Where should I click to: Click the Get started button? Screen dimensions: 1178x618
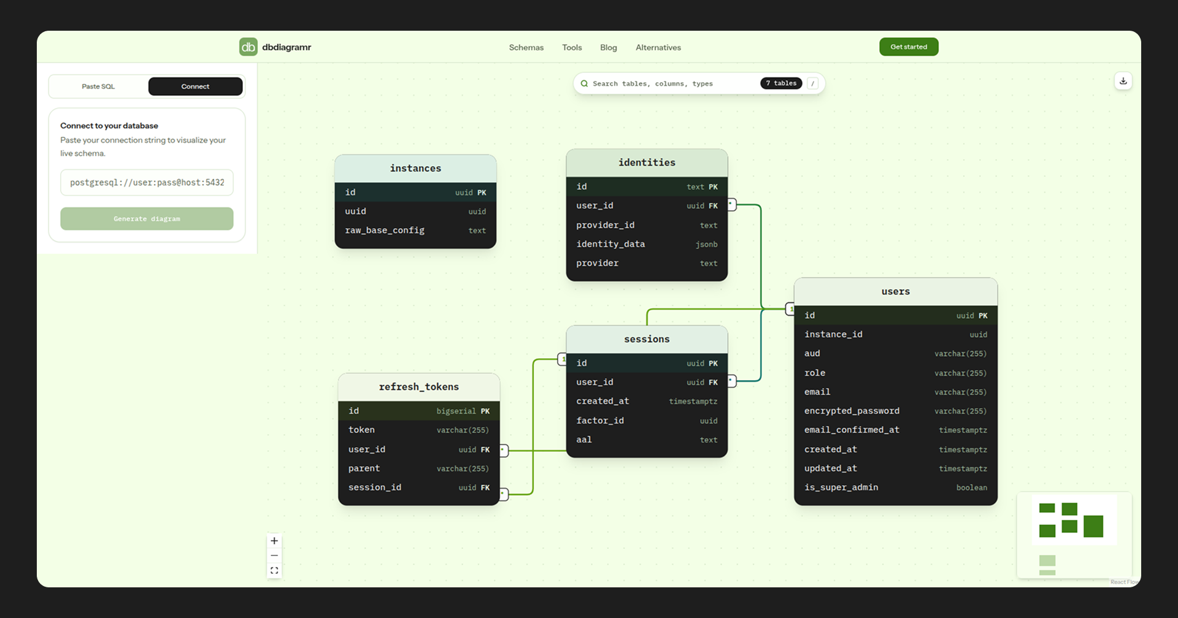click(x=909, y=47)
